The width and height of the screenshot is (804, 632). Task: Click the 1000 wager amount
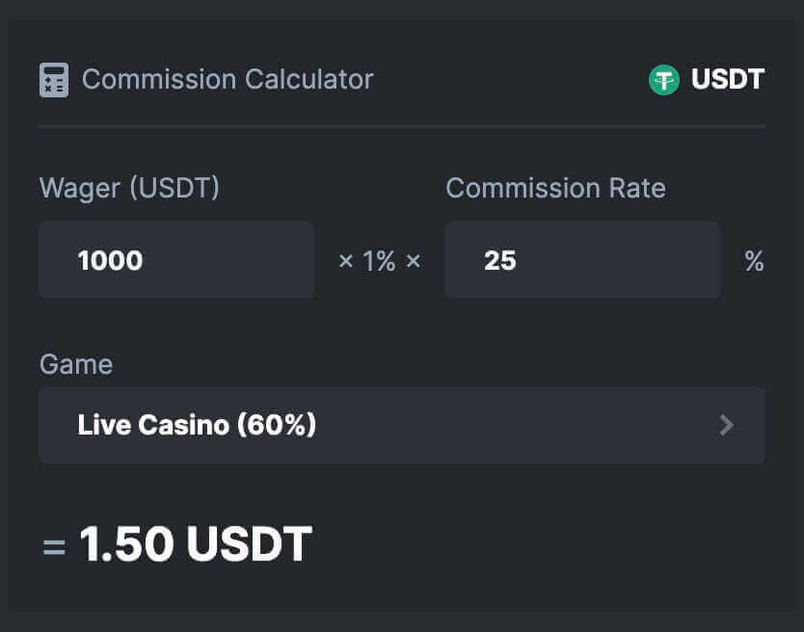click(110, 260)
